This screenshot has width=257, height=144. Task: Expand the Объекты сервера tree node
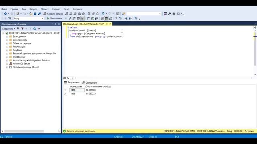[7, 44]
